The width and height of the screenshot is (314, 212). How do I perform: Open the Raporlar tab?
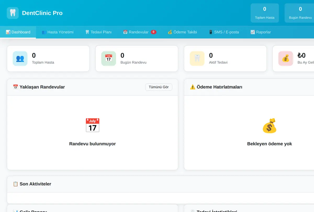261,32
